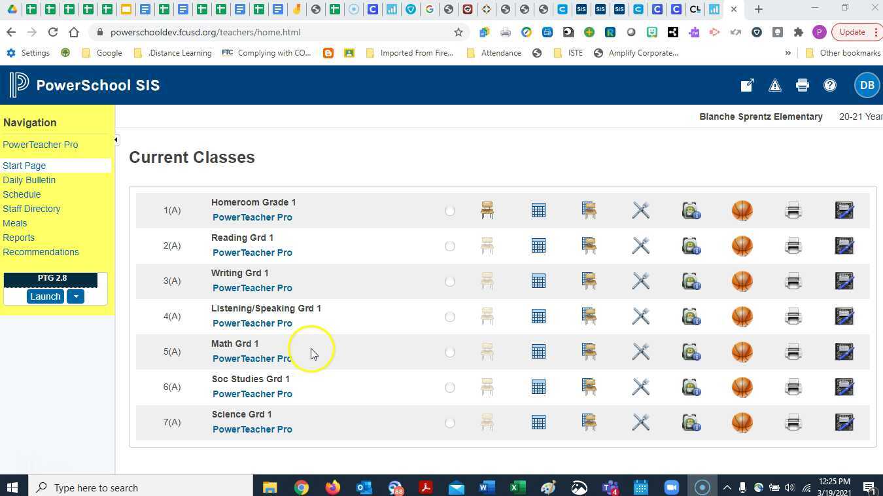The height and width of the screenshot is (496, 883).
Task: Open backpack student information for Science Grd 1
Action: tap(691, 422)
